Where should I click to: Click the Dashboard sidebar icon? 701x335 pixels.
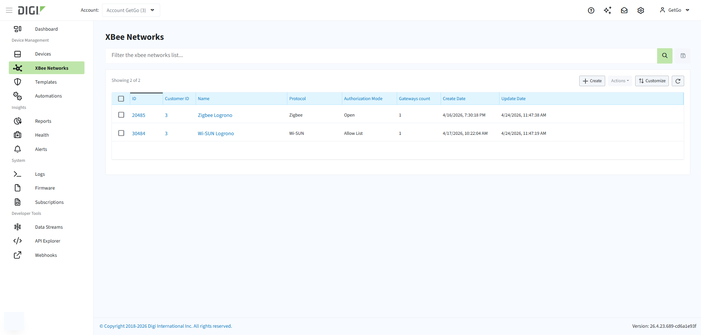18,29
